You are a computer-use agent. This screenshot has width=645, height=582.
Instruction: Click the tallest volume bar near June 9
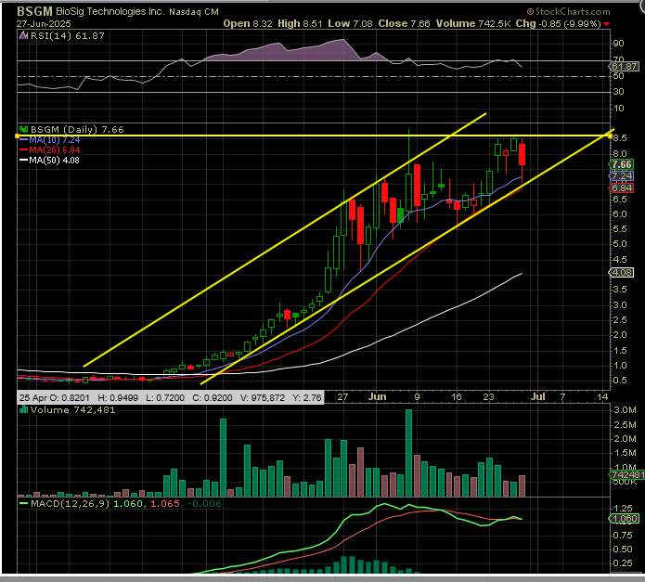(408, 453)
